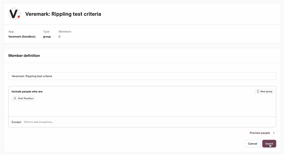
Task: Save the criteria using Save group
Action: pyautogui.click(x=265, y=92)
